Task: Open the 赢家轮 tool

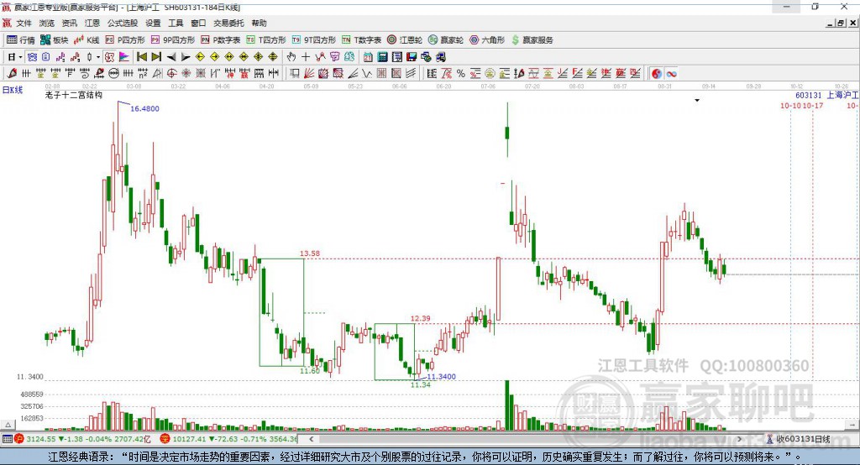Action: [x=446, y=40]
